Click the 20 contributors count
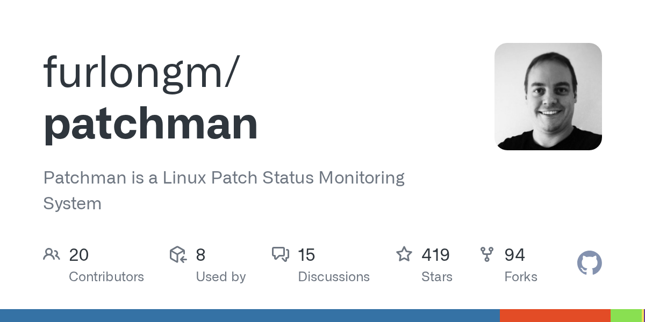Viewport: 645px width, 322px height. (79, 255)
